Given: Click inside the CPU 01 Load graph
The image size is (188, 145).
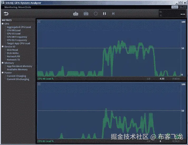Looking at the screenshot, I should tap(109, 111).
